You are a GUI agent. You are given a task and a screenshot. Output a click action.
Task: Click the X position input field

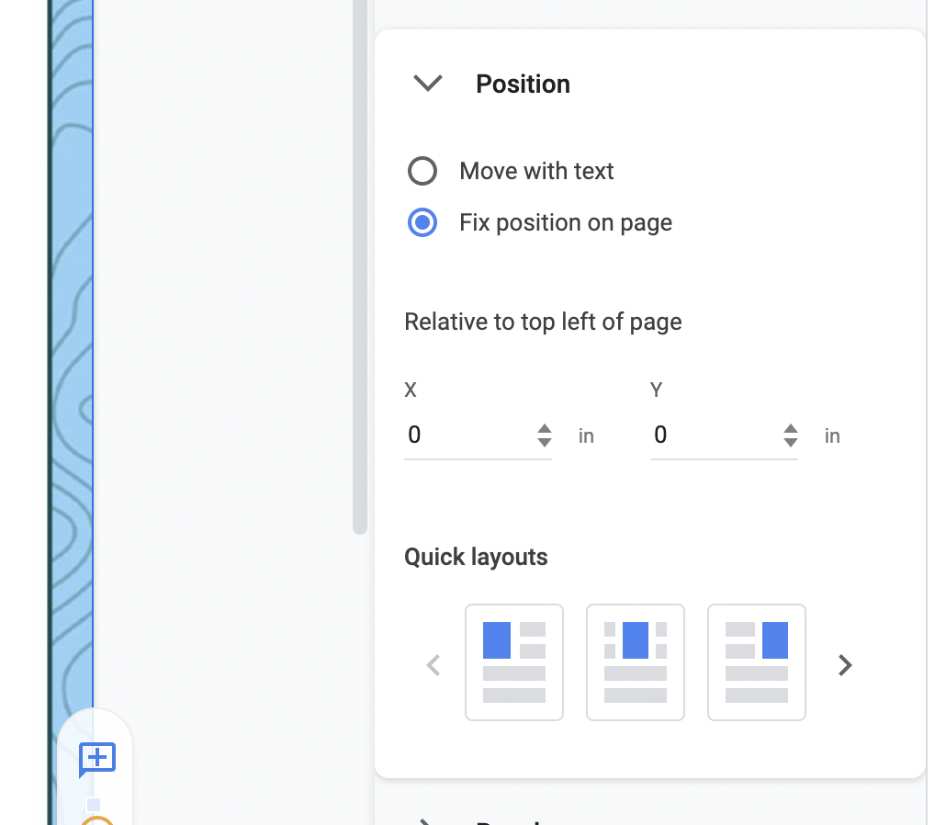coord(468,435)
